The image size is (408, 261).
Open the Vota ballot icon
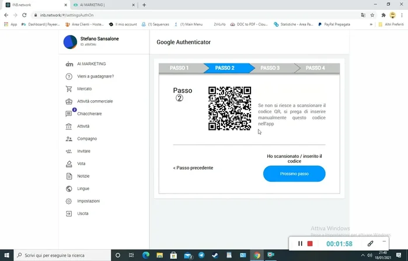[69, 164]
